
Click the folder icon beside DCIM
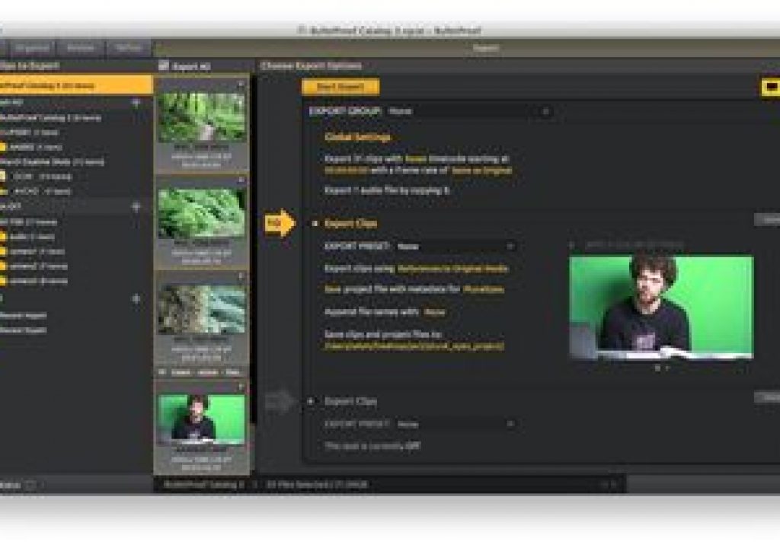pyautogui.click(x=4, y=177)
